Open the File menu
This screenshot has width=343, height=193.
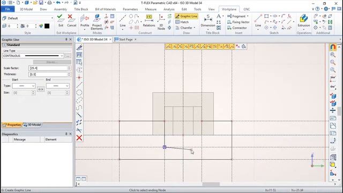click(x=8, y=9)
